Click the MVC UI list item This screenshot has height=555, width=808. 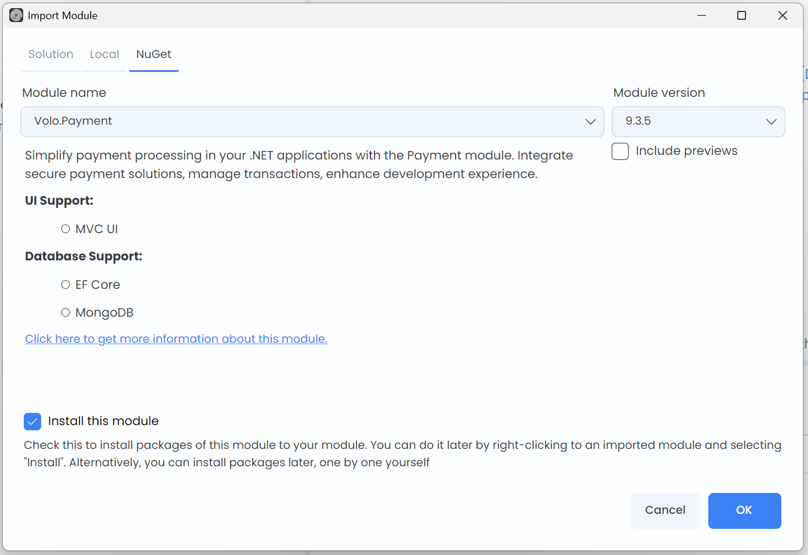[96, 229]
